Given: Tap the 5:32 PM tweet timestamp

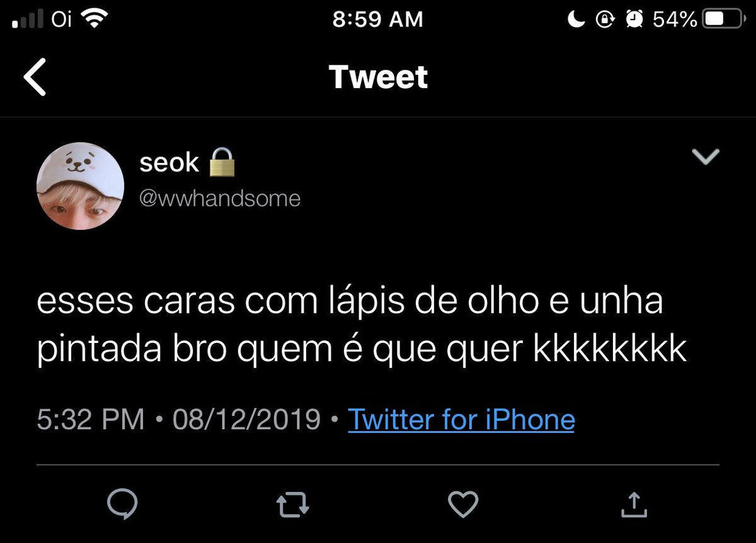Looking at the screenshot, I should pos(90,419).
